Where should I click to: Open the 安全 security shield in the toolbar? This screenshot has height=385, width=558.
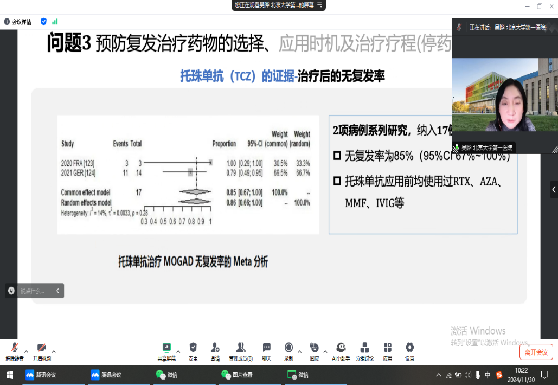coord(193,351)
